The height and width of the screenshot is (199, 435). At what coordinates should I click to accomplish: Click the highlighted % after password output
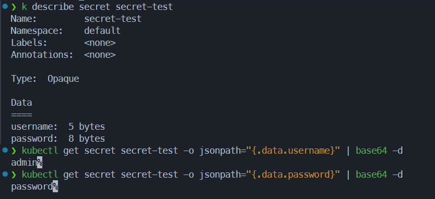pos(55,187)
